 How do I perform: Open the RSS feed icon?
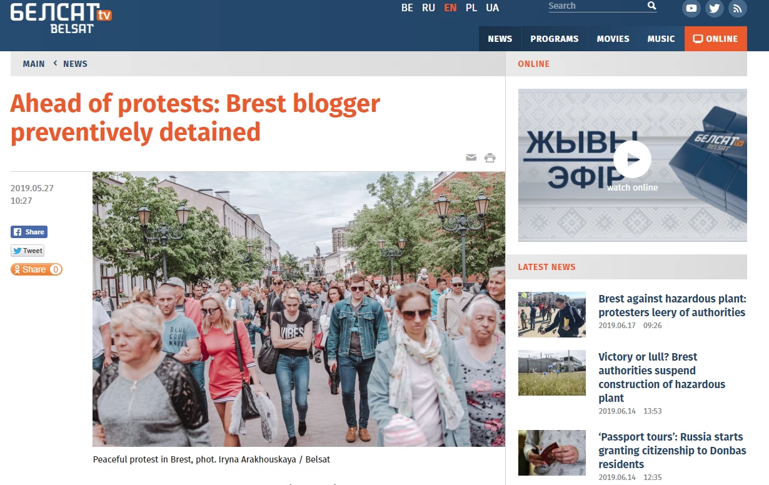(737, 8)
